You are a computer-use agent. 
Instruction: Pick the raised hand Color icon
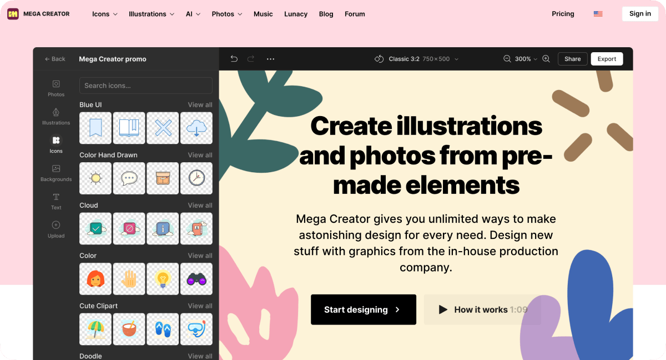point(129,279)
